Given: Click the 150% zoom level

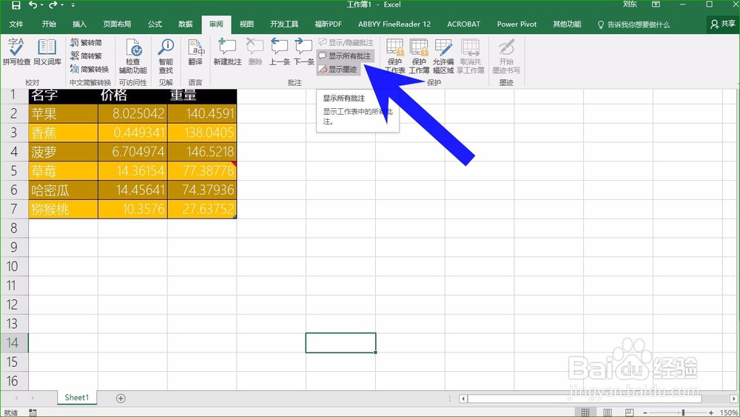Looking at the screenshot, I should pos(729,413).
